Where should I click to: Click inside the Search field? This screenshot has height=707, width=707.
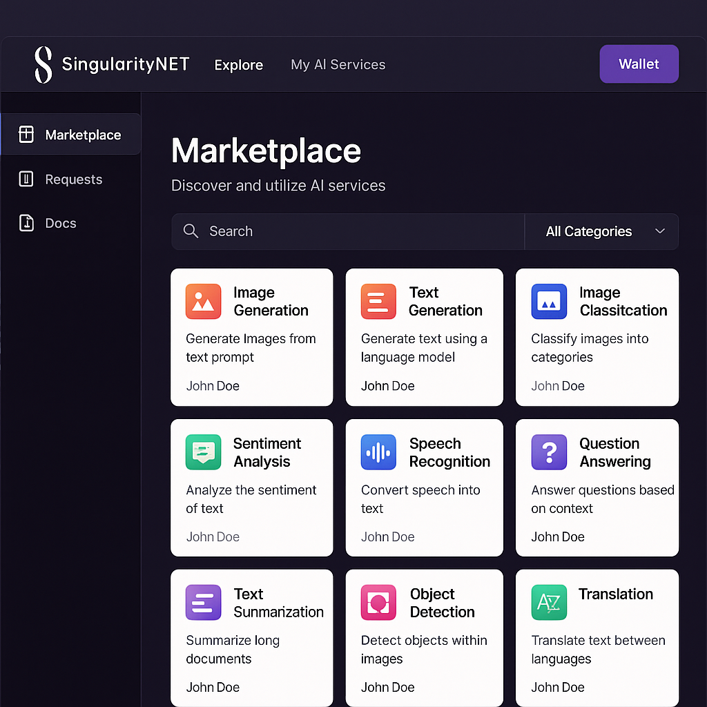(345, 231)
